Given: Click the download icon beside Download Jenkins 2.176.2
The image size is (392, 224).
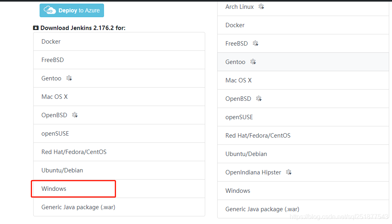Looking at the screenshot, I should [x=36, y=28].
